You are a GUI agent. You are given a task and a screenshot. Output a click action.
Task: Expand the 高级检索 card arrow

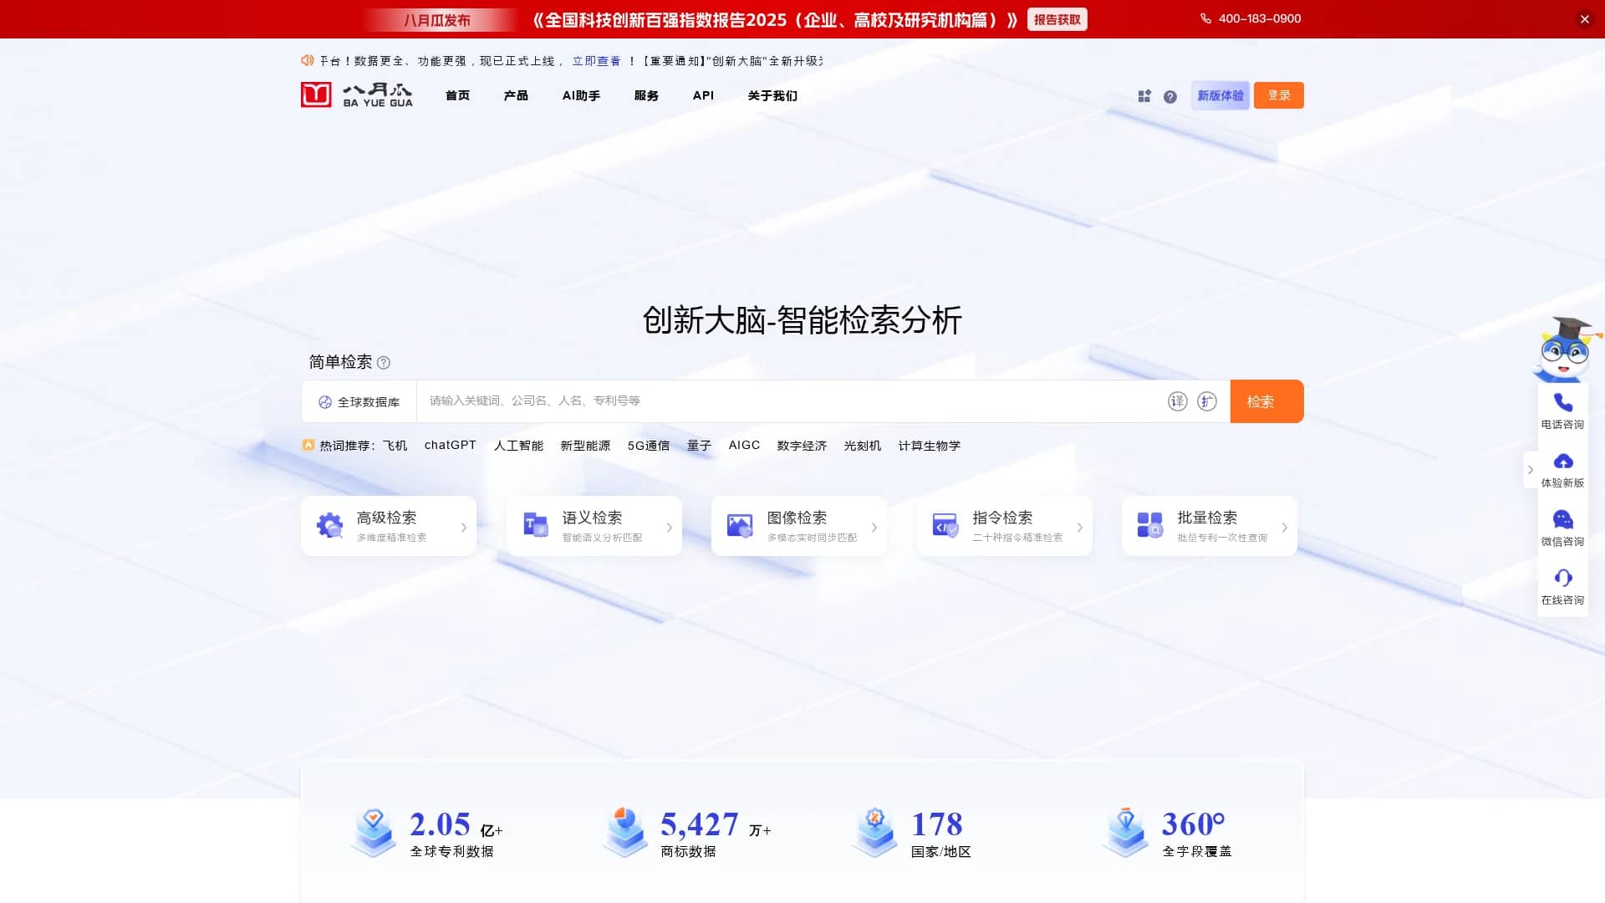tap(464, 528)
